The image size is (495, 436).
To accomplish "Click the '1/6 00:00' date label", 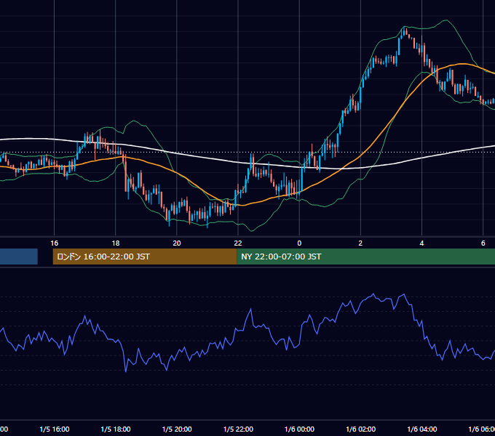I will tap(299, 429).
